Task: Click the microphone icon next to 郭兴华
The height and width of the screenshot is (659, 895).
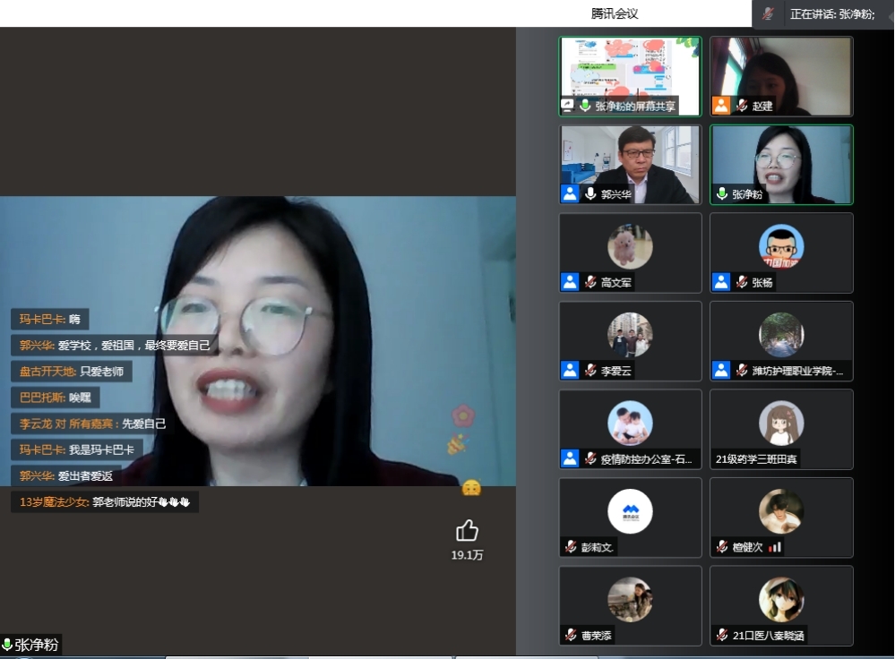Action: coord(590,194)
